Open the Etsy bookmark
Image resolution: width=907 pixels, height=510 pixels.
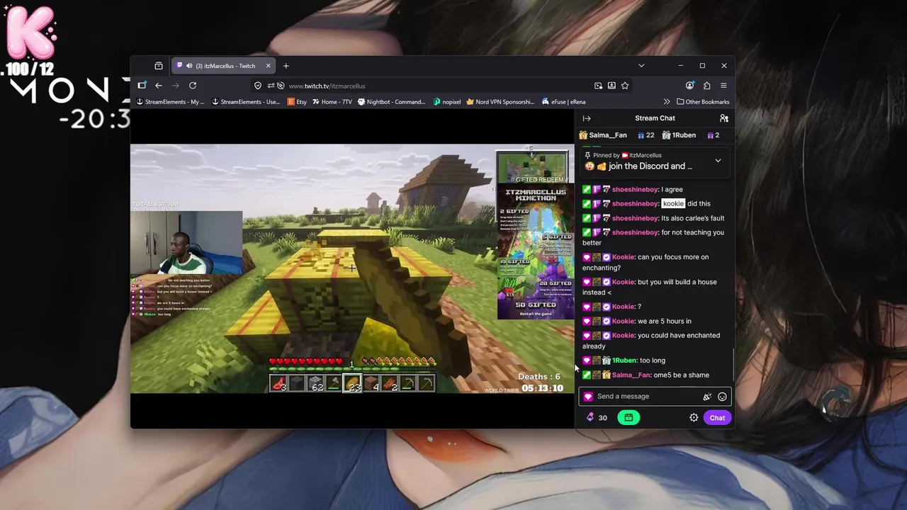tap(297, 102)
